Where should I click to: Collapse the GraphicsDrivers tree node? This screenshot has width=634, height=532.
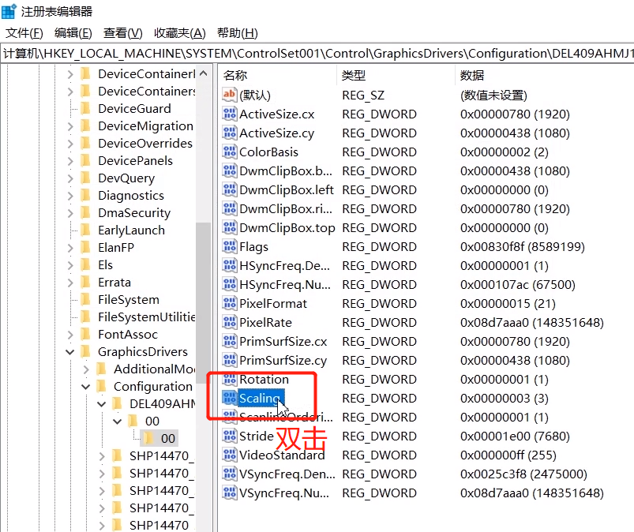(x=70, y=351)
